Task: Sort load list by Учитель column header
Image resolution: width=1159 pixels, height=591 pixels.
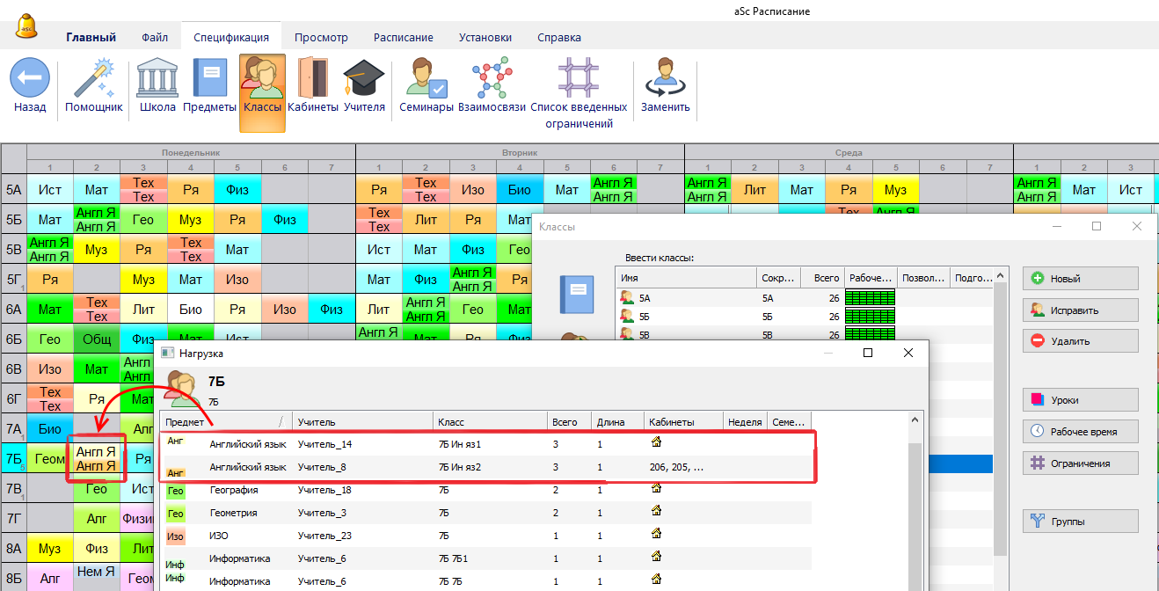Action: pyautogui.click(x=362, y=422)
